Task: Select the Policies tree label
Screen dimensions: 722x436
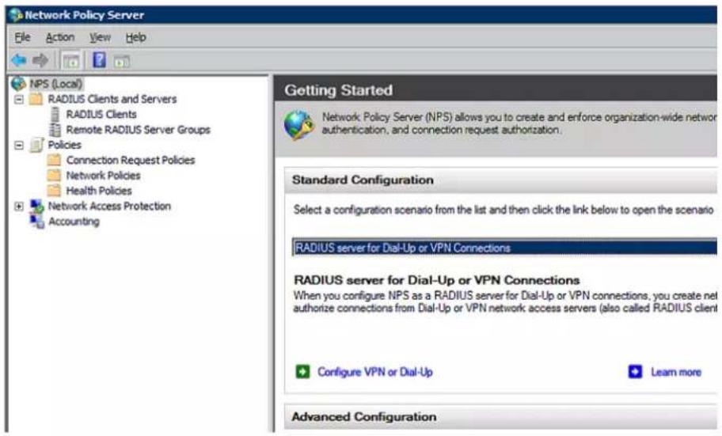Action: (x=64, y=145)
